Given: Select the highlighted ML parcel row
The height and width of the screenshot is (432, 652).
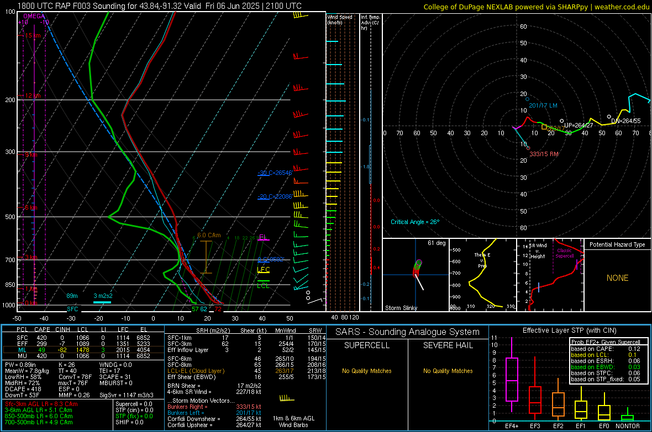Looking at the screenshot, I should pos(83,350).
